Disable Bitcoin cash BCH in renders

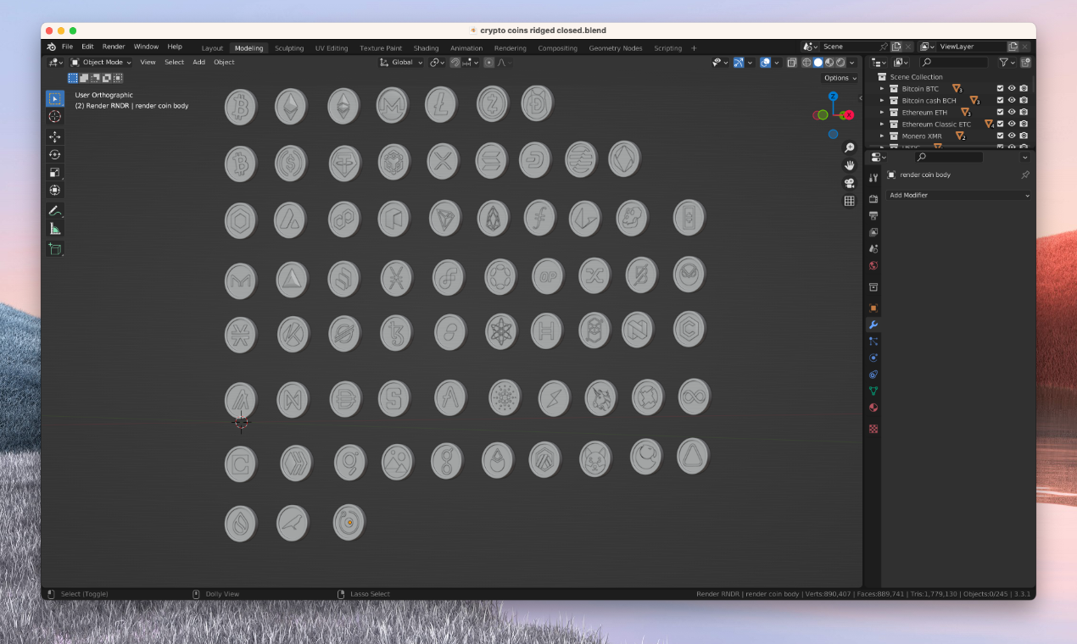tap(1024, 100)
